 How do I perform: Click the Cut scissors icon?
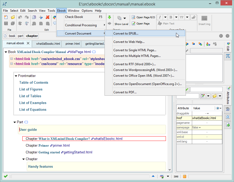pos(41,17)
